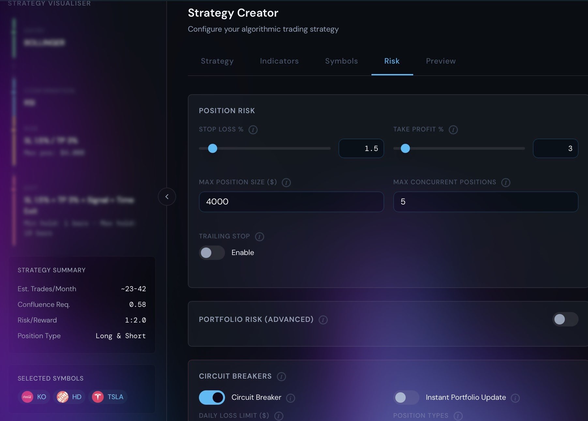Click Daily Loss Limit info icon
The height and width of the screenshot is (421, 588).
pyautogui.click(x=279, y=416)
